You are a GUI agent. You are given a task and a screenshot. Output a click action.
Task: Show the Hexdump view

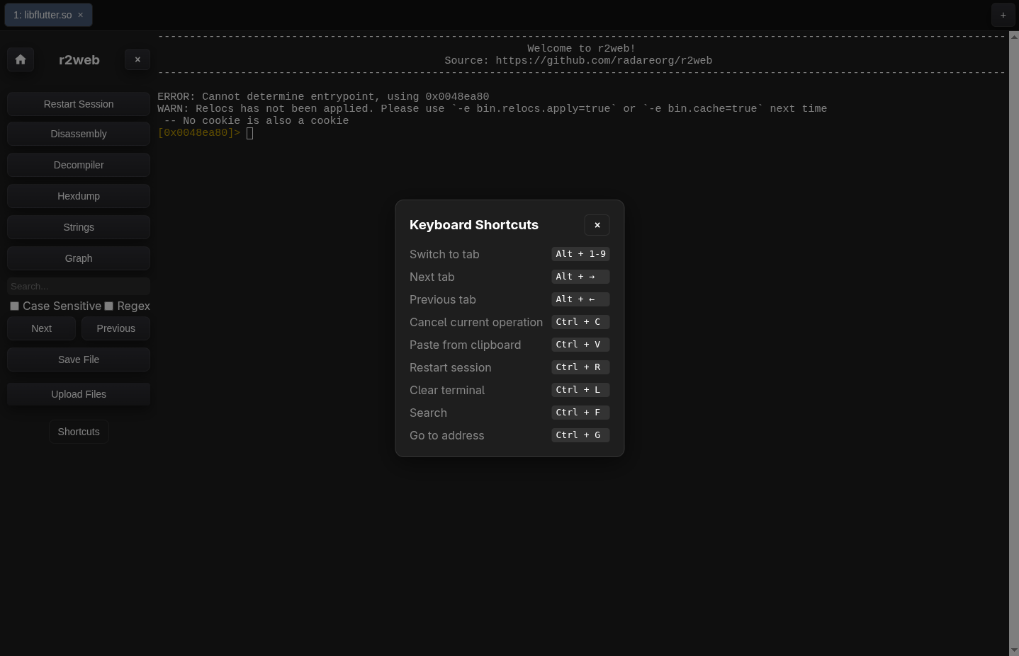coord(79,196)
